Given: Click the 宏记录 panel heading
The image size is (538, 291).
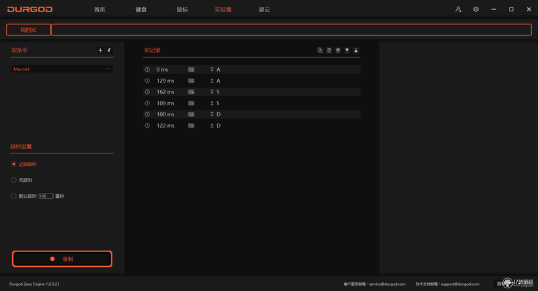Looking at the screenshot, I should coord(152,50).
